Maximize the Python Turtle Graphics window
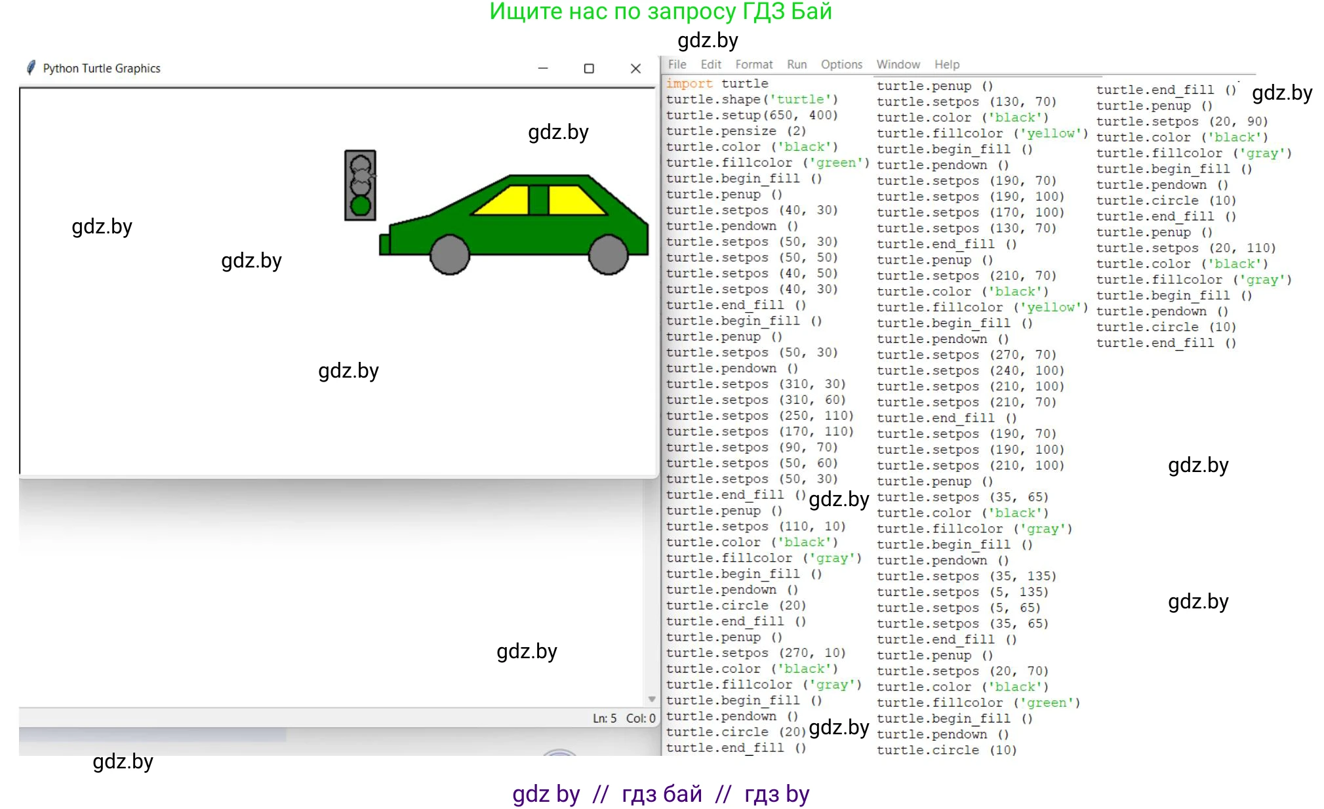 click(588, 68)
